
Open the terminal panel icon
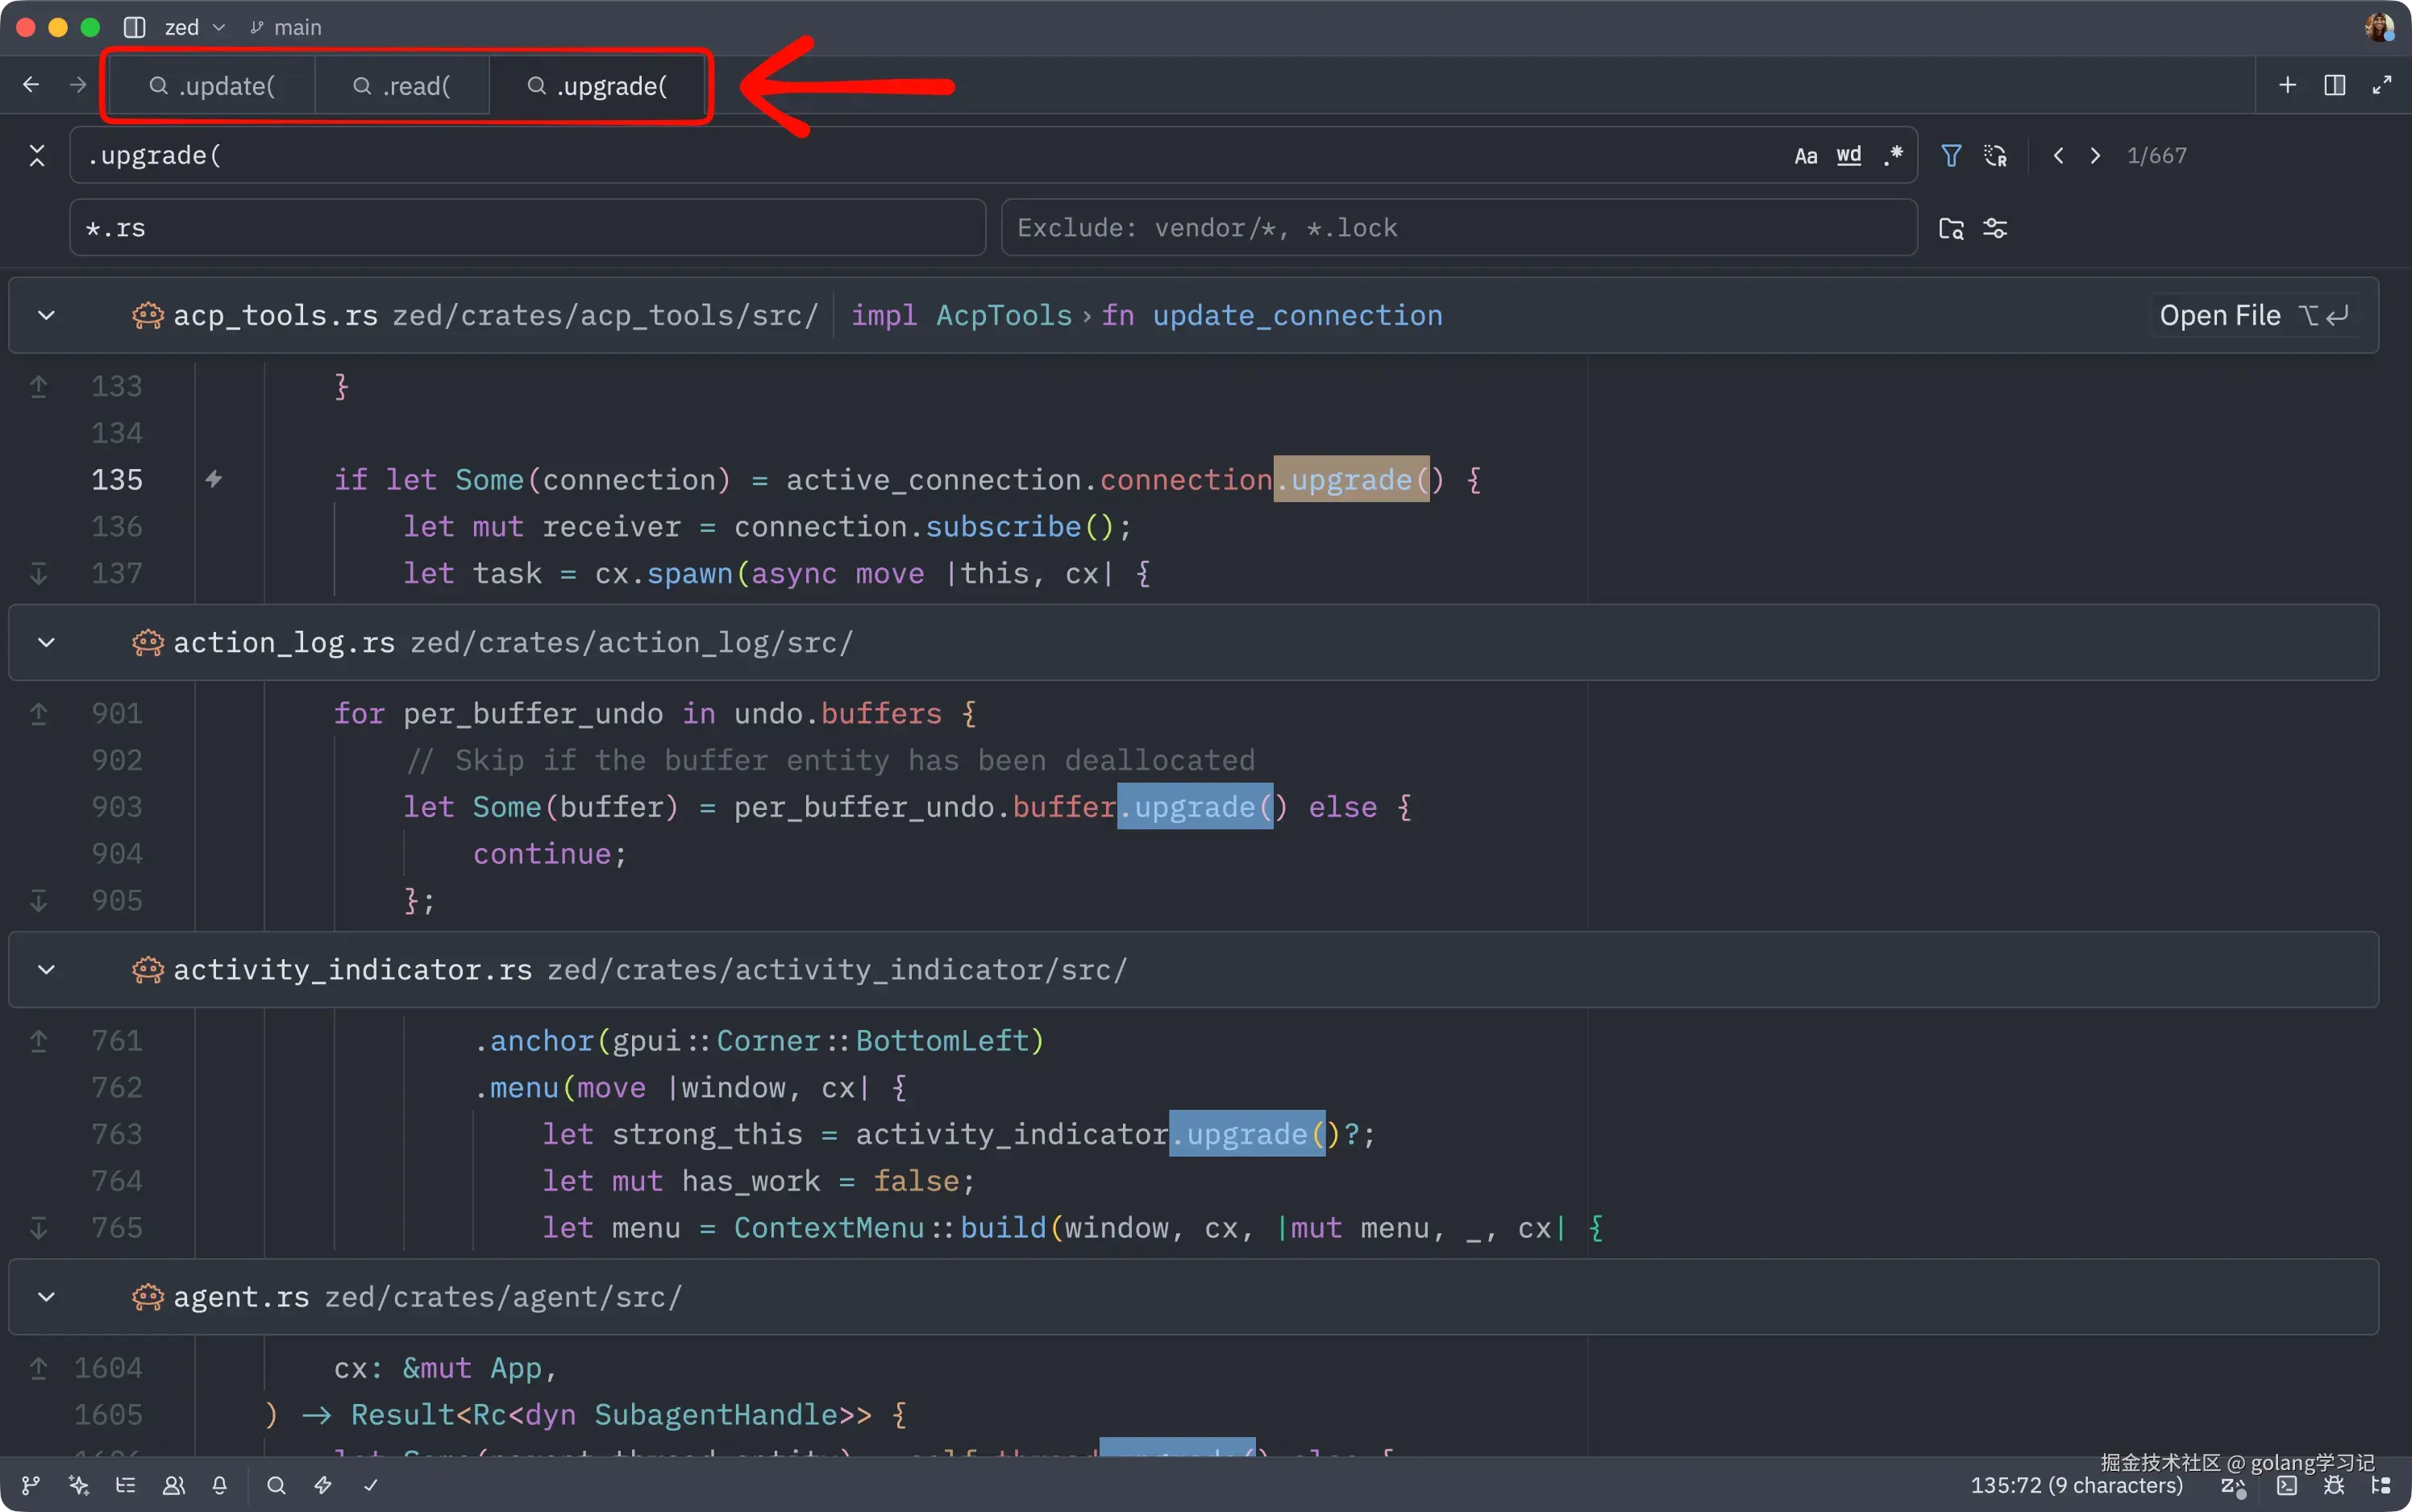tap(2287, 1486)
